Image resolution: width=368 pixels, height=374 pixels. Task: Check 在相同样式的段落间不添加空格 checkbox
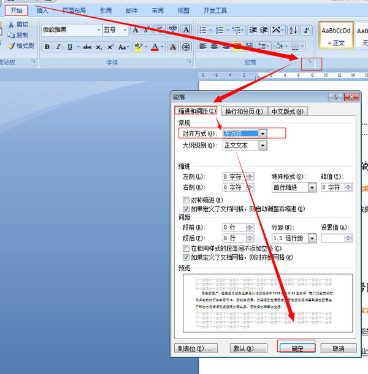186,249
